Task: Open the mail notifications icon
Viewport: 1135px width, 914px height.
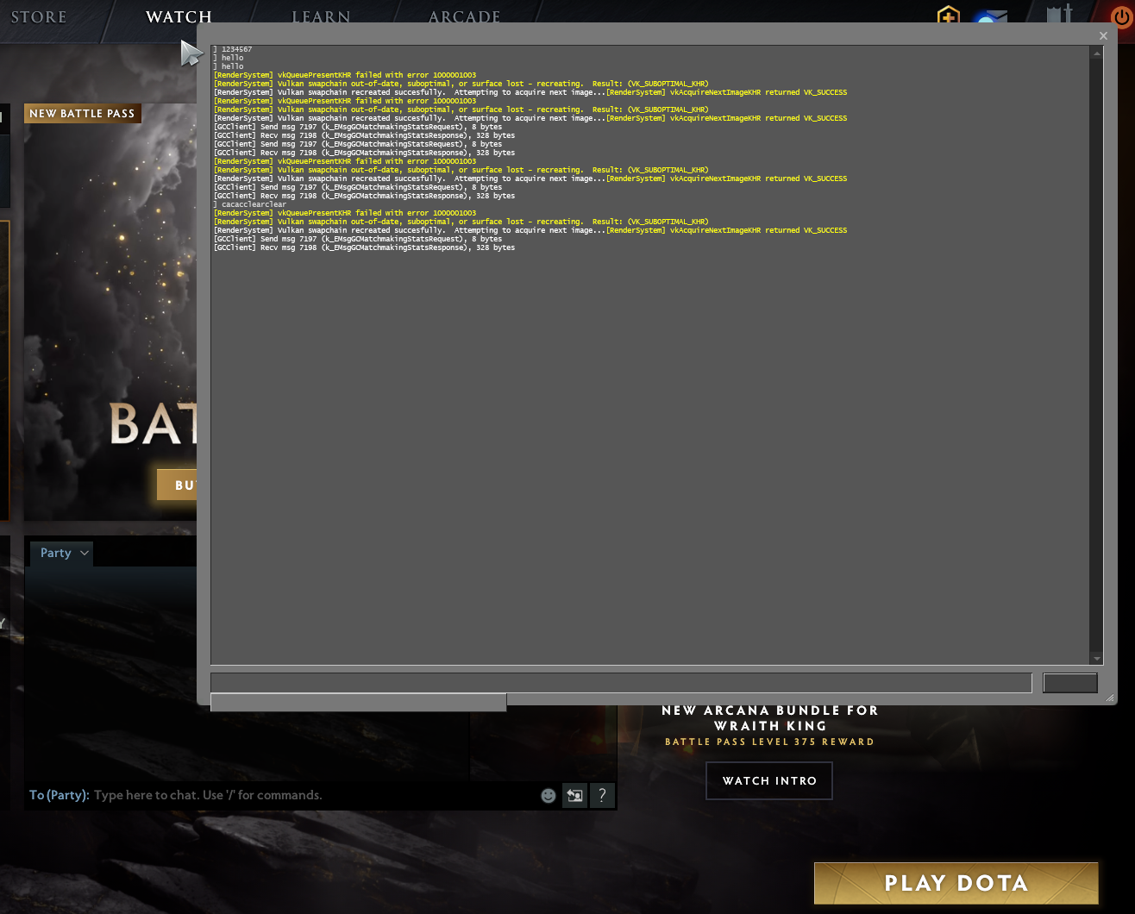Action: pos(990,17)
